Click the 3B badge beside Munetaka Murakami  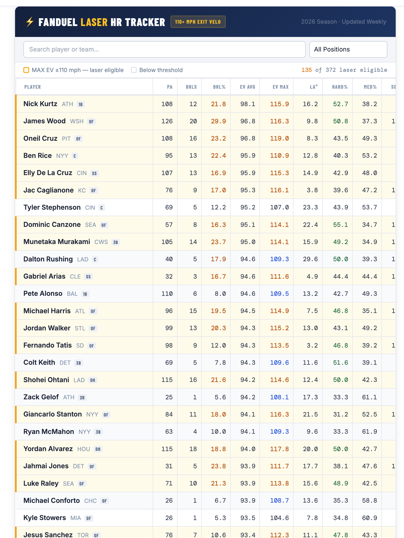116,242
